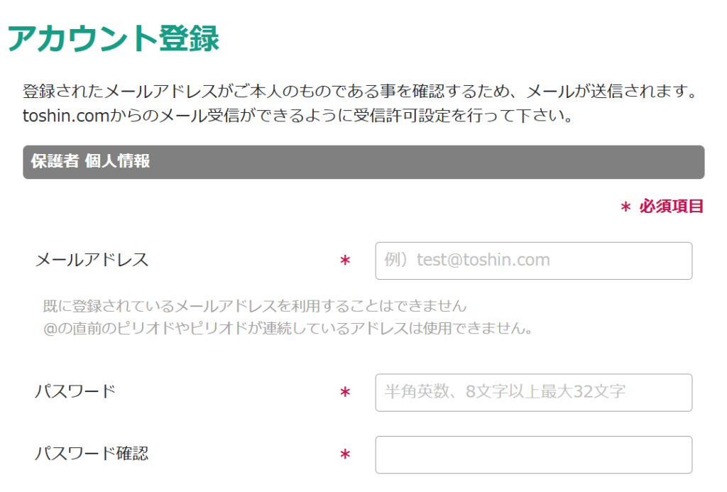Viewport: 727px width, 492px height.
Task: Click the hint about periods before @
Action: point(288,329)
